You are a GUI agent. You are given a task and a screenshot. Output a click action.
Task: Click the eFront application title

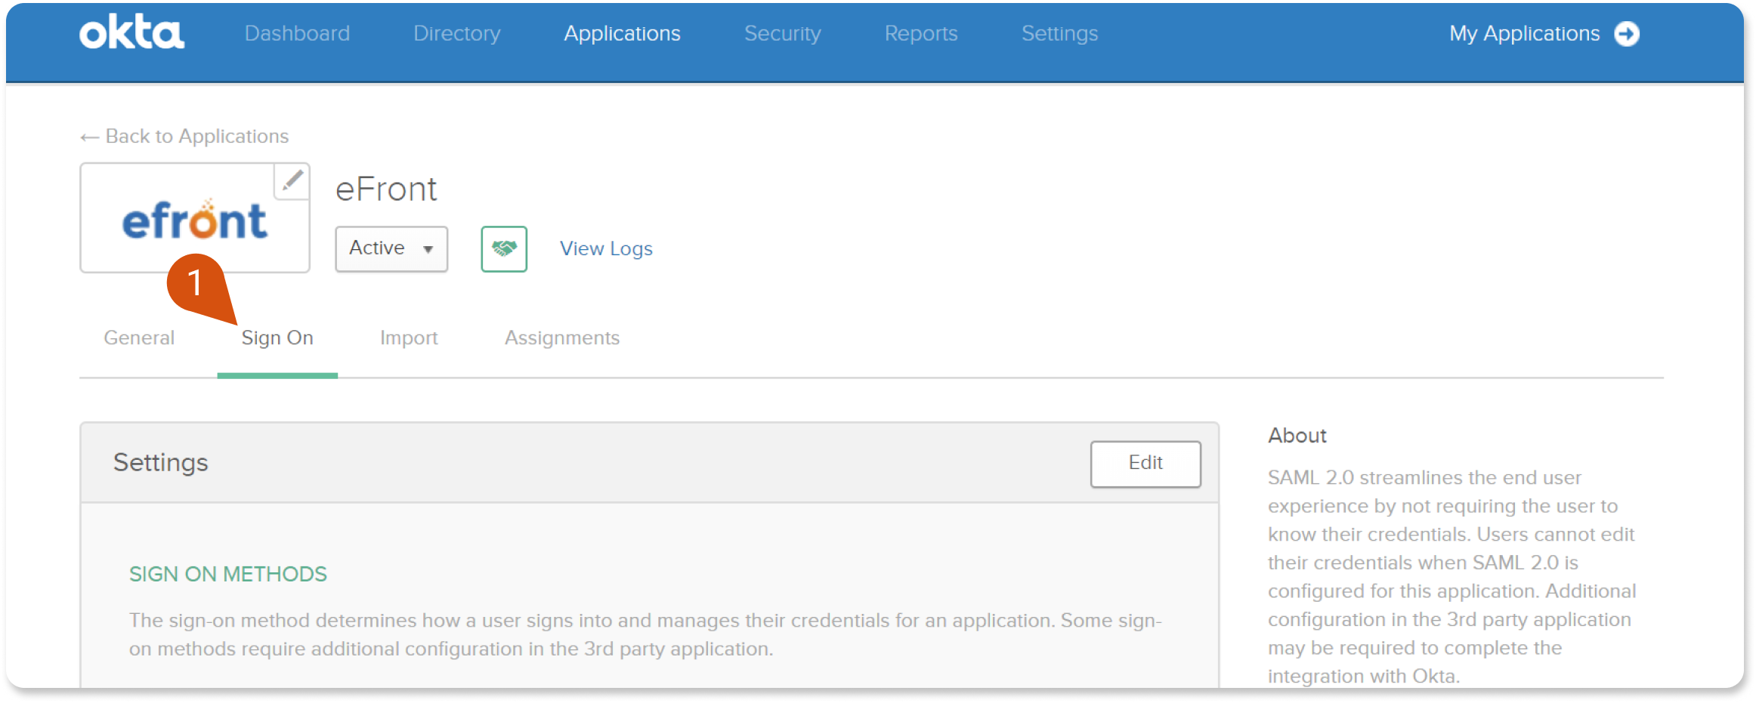click(x=386, y=189)
